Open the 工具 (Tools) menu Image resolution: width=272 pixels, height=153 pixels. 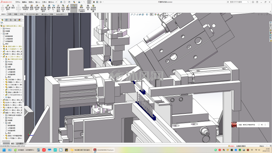click(x=44, y=2)
